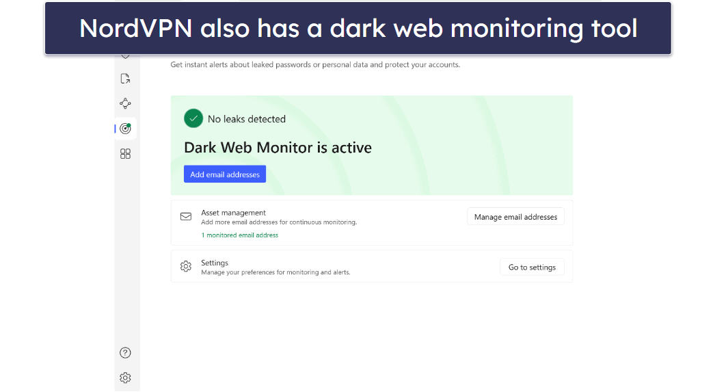Select the Dark Web Monitor radar icon

coord(125,128)
